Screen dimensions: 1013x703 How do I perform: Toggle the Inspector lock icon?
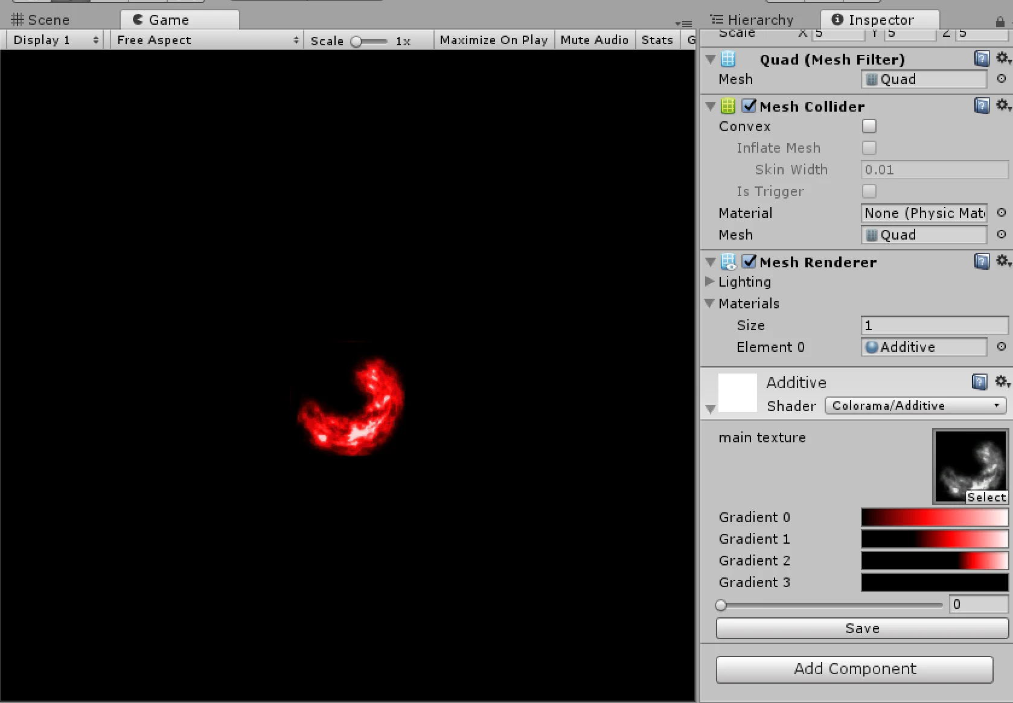coord(1000,22)
